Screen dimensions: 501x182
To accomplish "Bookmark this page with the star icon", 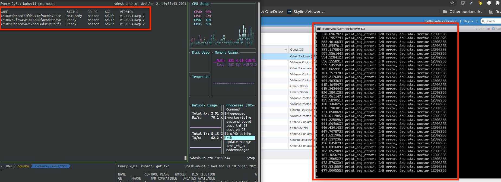I will (x=452, y=3).
